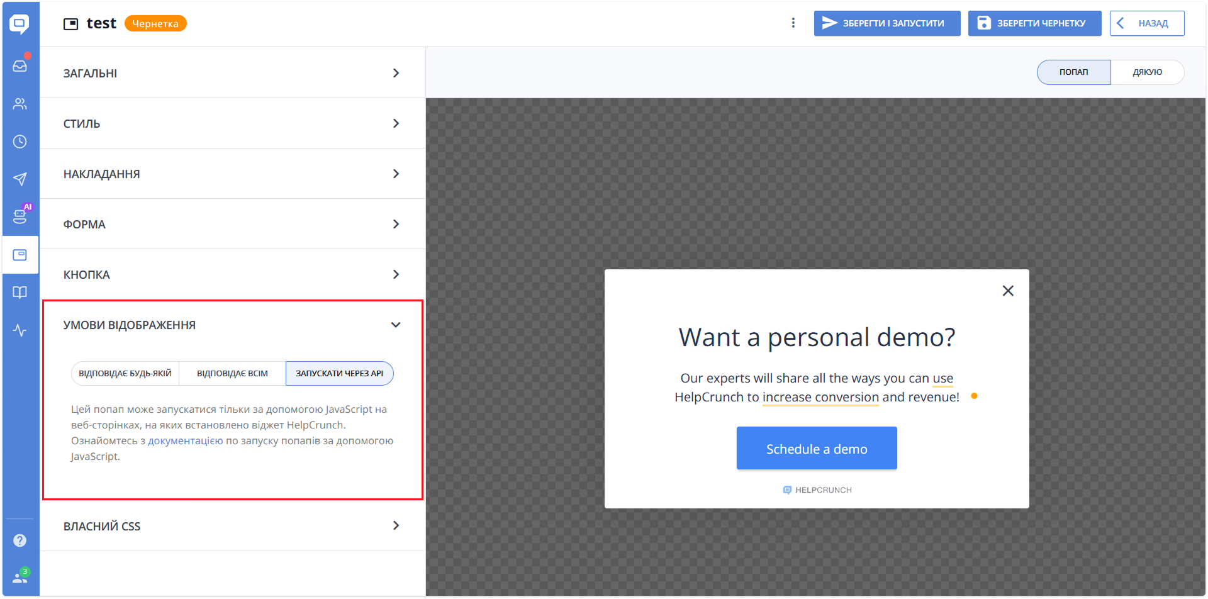
Task: Select 'Запускати через API' option
Action: [x=339, y=374]
